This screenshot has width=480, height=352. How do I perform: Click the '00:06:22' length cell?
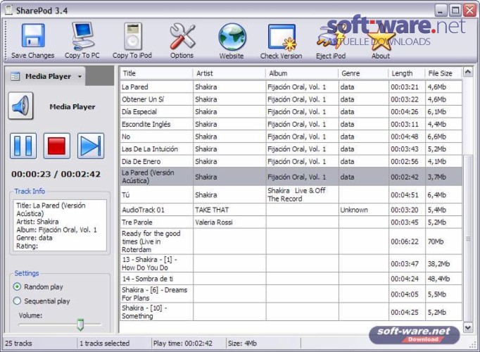[x=407, y=241]
